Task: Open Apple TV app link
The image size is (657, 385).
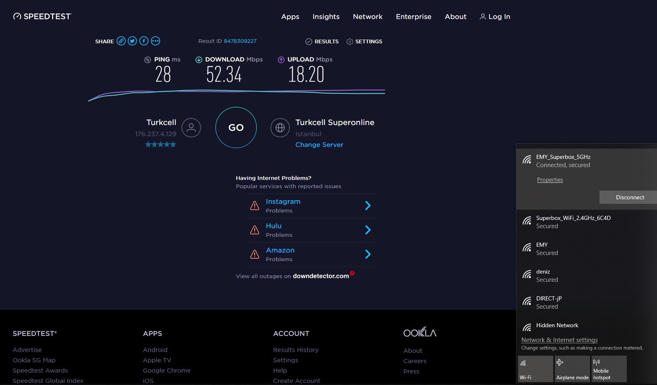Action: pyautogui.click(x=157, y=360)
